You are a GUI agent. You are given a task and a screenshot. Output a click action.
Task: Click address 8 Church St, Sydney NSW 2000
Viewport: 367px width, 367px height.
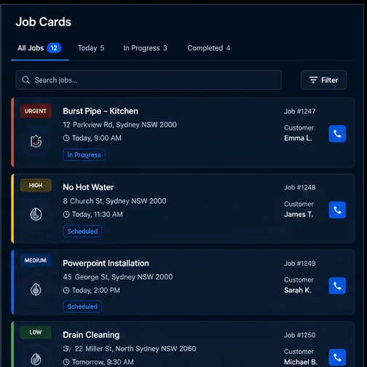point(114,201)
